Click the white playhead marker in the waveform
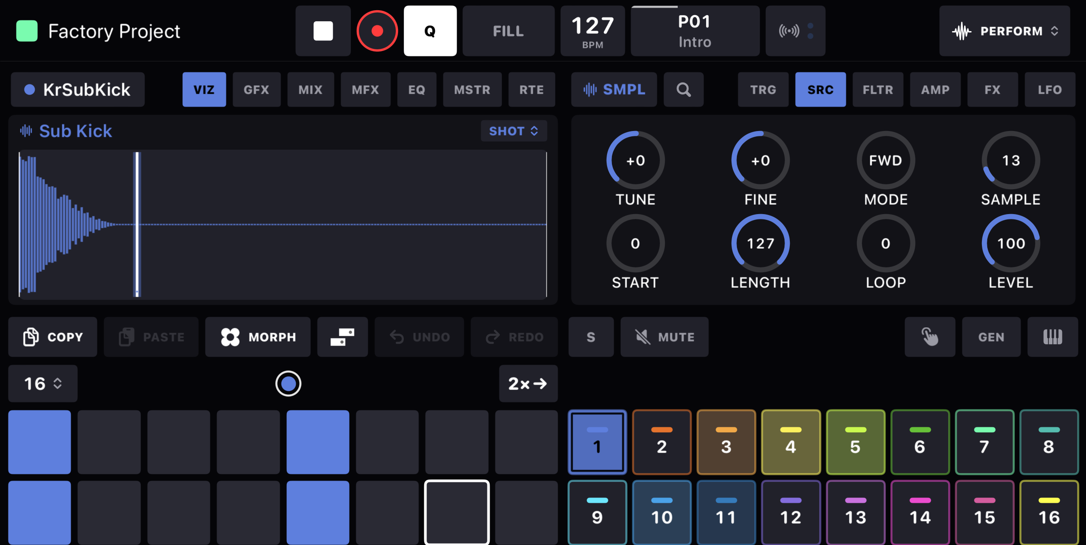1086x545 pixels. (137, 224)
